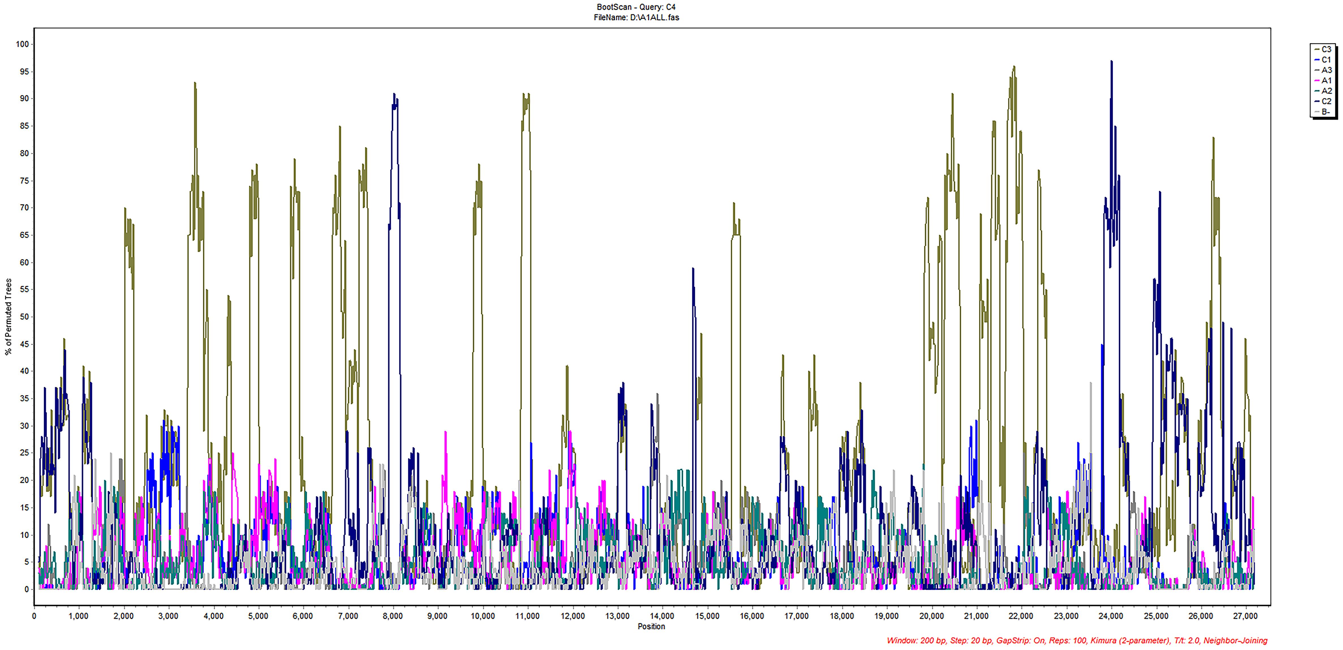Click the 1,000 tick on the position axis

[x=78, y=616]
